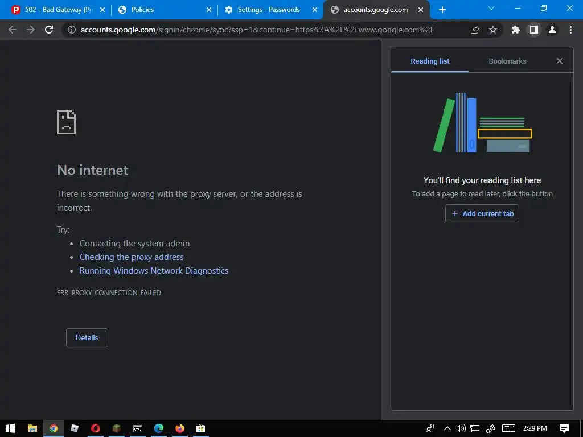This screenshot has width=583, height=437.
Task: Toggle the side panel icon
Action: pyautogui.click(x=533, y=30)
